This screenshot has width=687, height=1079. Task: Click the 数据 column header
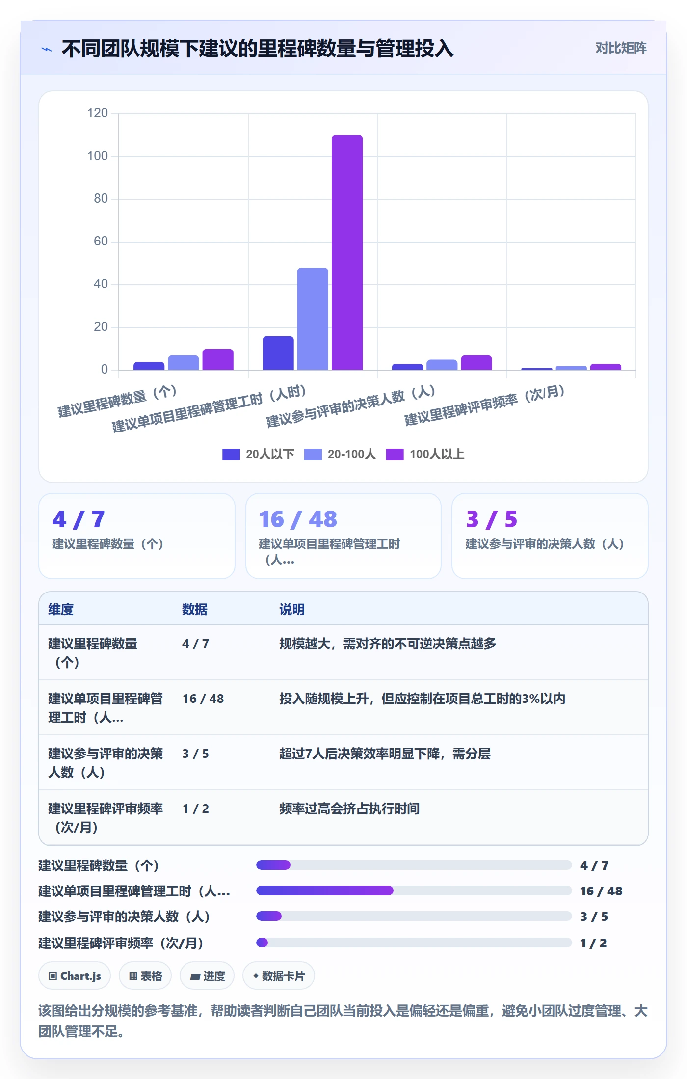tap(195, 609)
